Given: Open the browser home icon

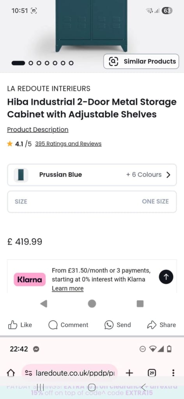Looking at the screenshot, I should 11,373.
